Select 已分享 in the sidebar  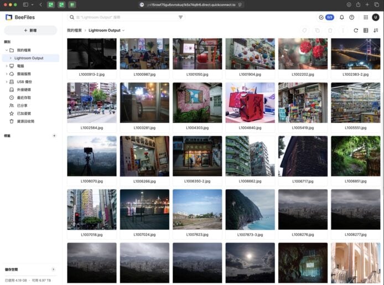tap(22, 105)
